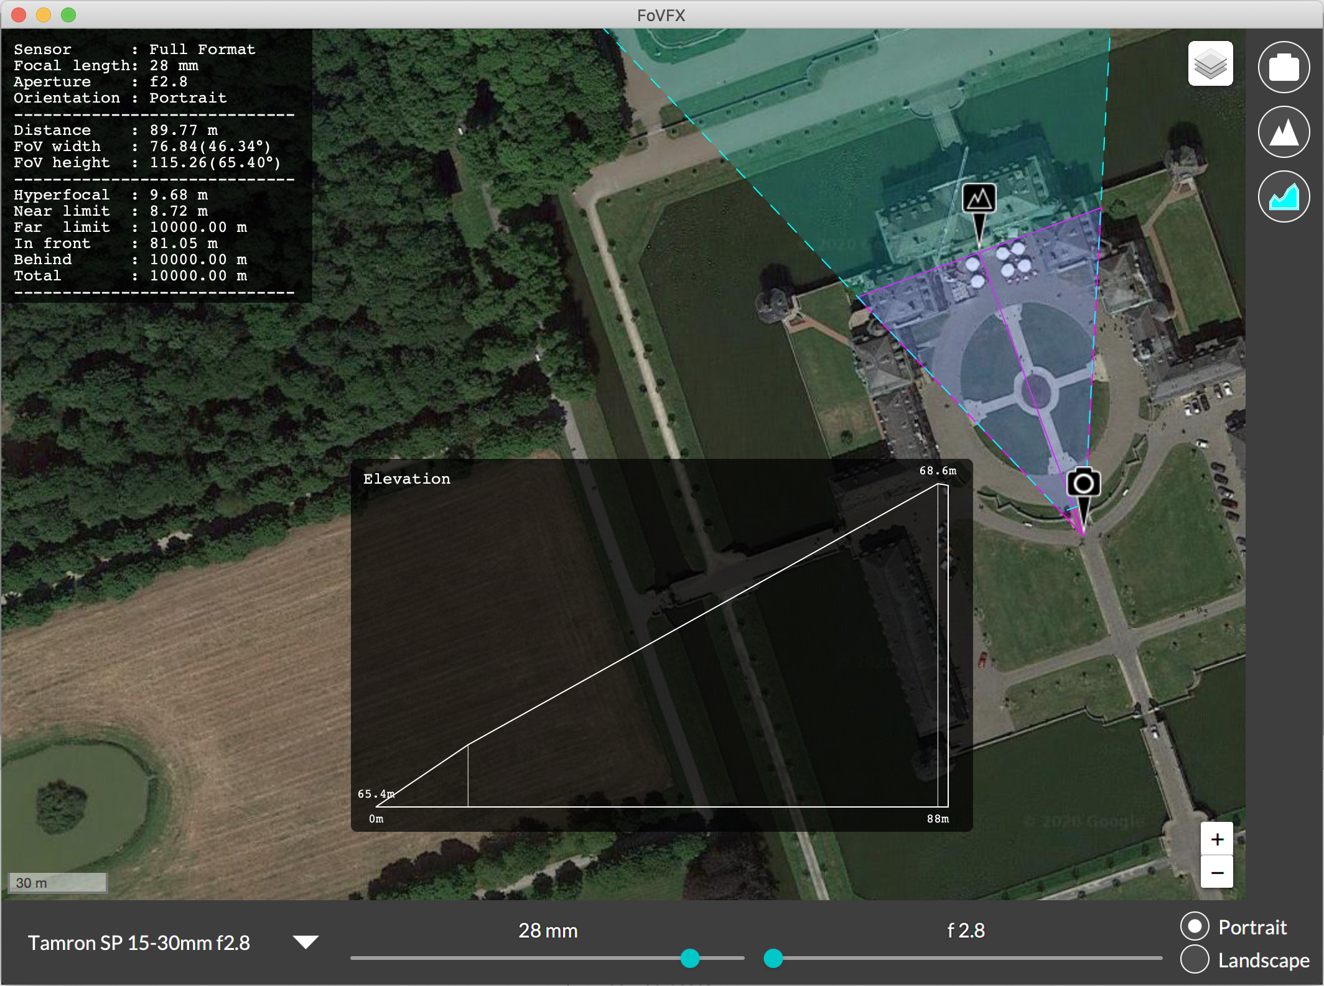Click the yellow minimize window button
Image resolution: width=1324 pixels, height=986 pixels.
coord(44,15)
